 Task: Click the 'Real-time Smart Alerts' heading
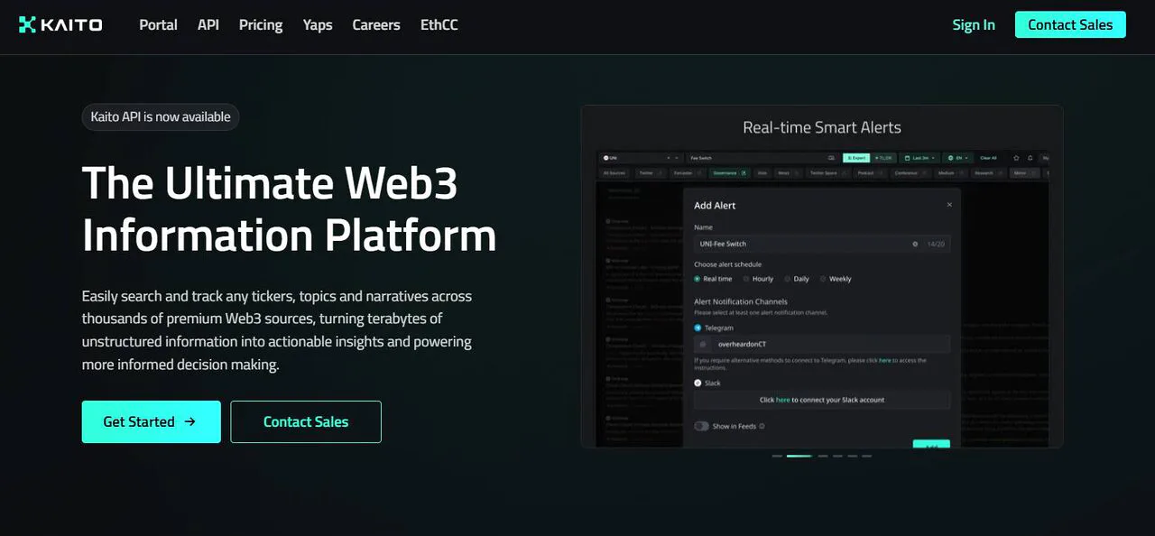[x=822, y=127]
